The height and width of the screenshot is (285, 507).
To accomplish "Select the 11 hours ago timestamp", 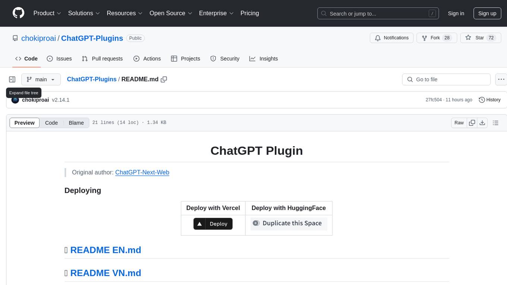I will tap(459, 100).
